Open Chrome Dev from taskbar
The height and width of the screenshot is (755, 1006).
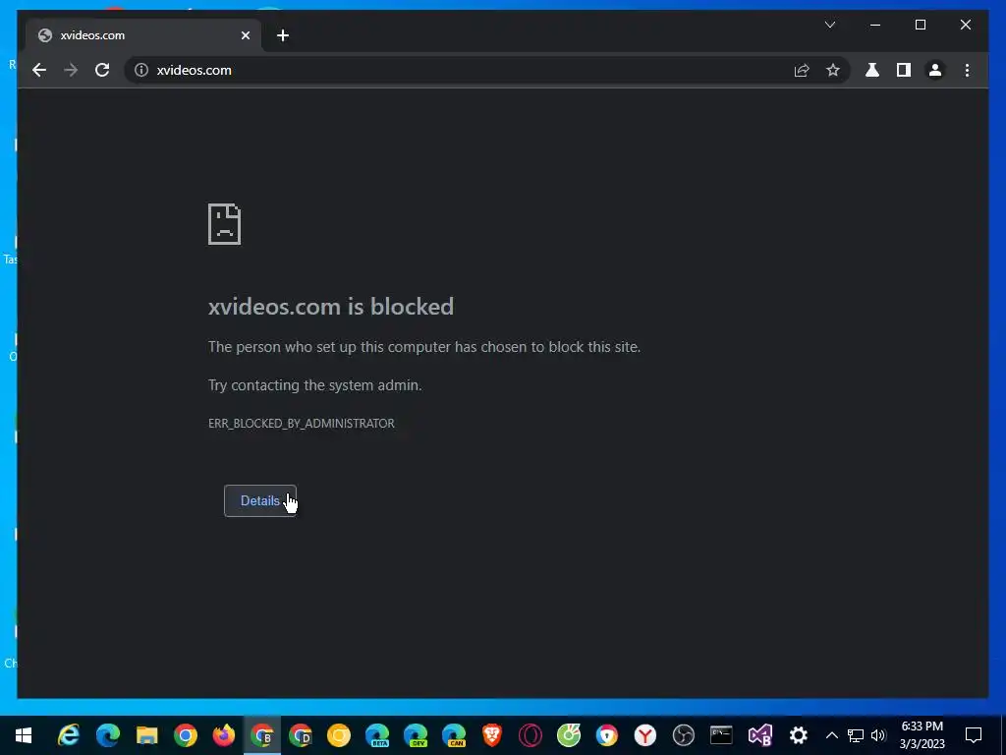tap(301, 735)
